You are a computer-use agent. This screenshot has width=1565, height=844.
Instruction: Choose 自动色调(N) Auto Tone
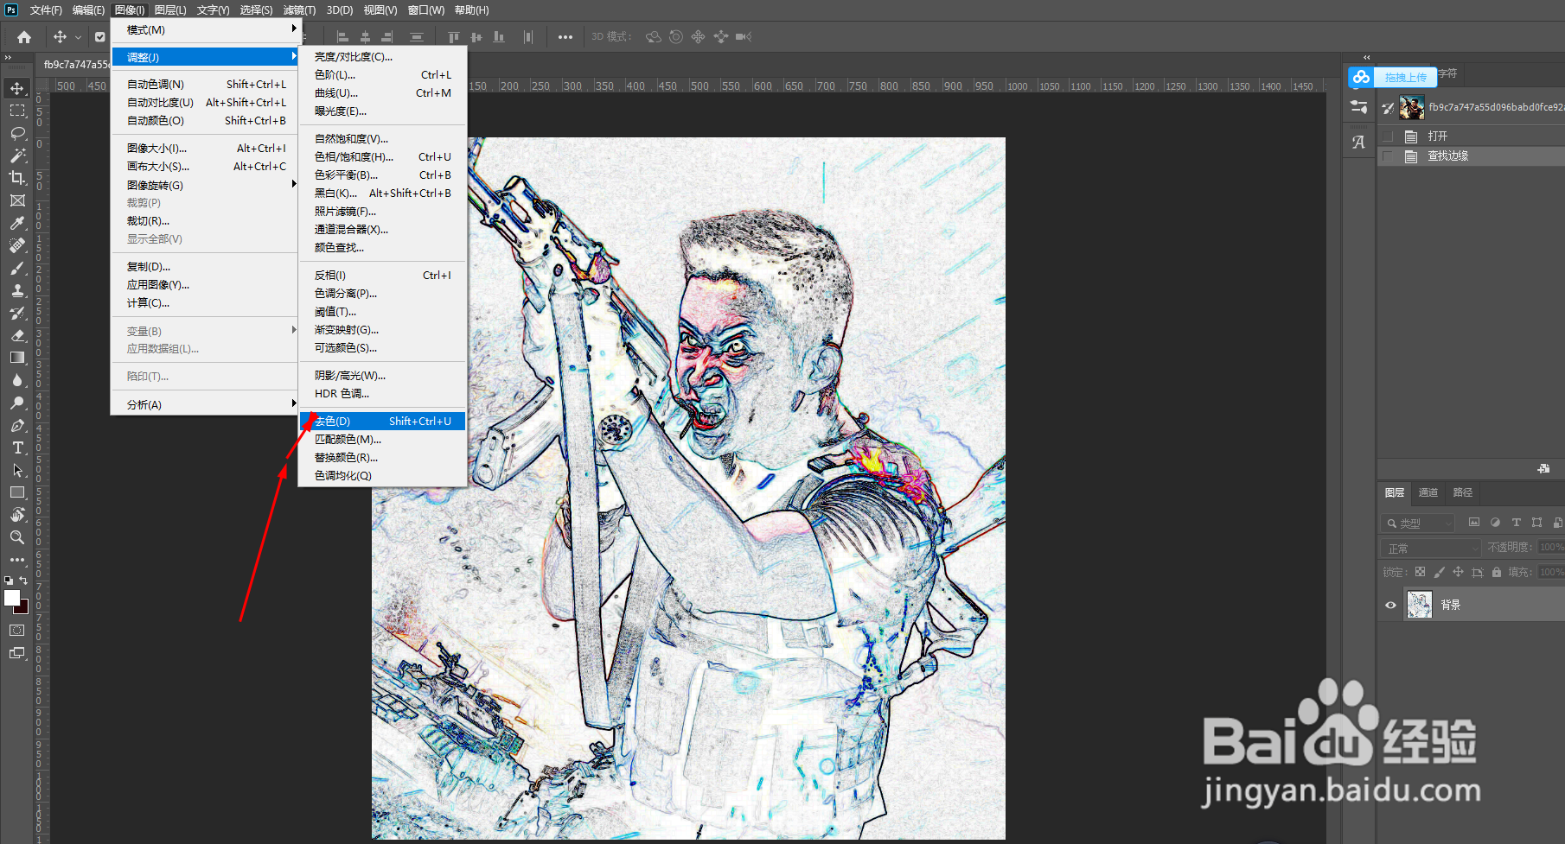coord(205,84)
